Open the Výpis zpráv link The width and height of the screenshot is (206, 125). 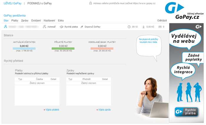[x=104, y=110]
